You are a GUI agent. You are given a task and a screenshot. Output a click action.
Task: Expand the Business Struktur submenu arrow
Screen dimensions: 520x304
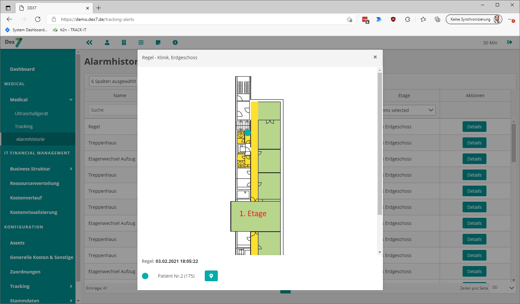(71, 169)
